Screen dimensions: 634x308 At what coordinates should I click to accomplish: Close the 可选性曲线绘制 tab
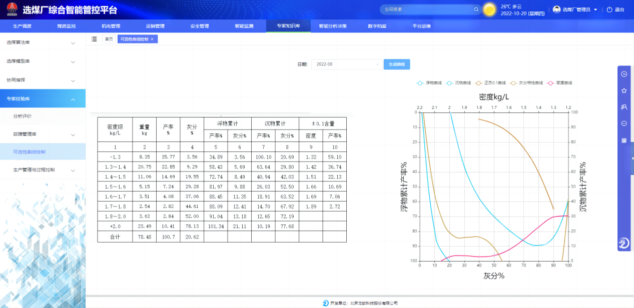(x=152, y=39)
